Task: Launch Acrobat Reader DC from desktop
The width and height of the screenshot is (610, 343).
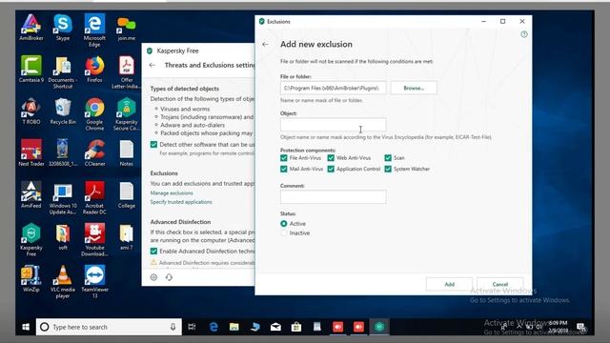Action: click(94, 198)
